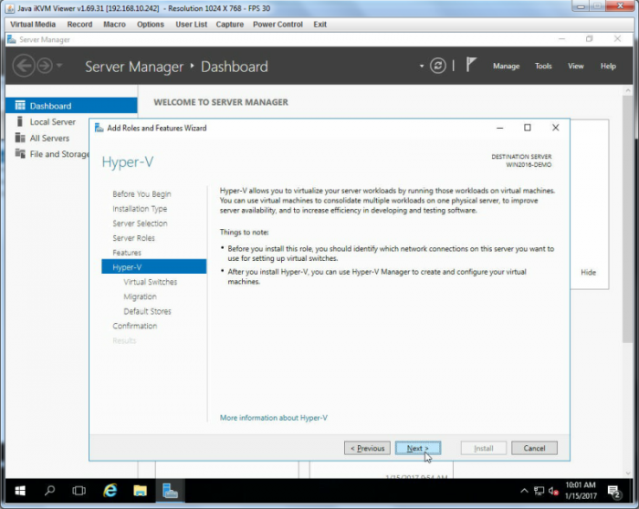Go to Server Selection step
Screen dimensions: 639x509
click(140, 223)
